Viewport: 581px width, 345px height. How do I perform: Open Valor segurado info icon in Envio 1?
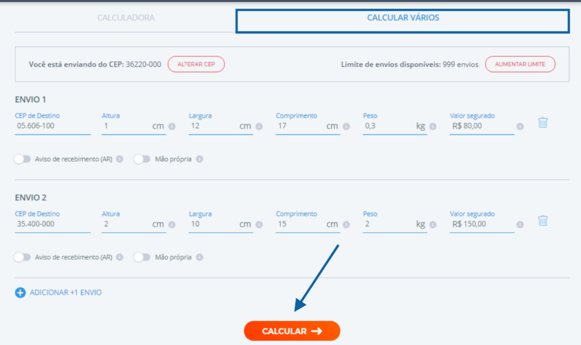tap(520, 127)
